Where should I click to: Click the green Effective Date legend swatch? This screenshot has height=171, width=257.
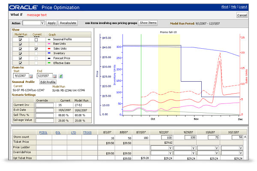point(49,63)
